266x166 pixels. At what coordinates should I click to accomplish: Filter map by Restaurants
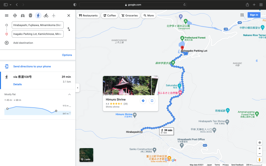[88, 16]
